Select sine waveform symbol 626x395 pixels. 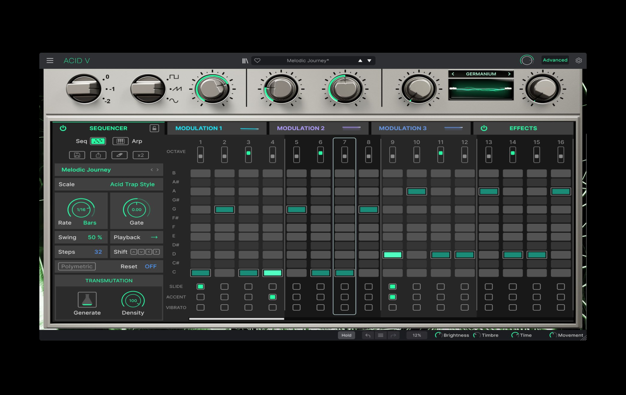pyautogui.click(x=173, y=101)
